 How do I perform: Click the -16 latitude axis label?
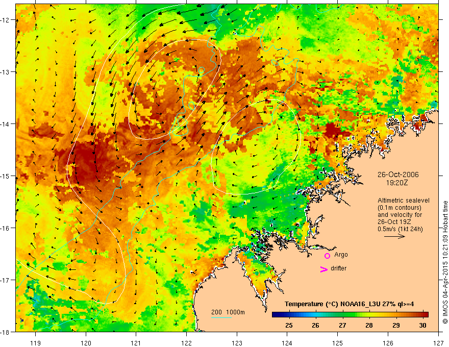pyautogui.click(x=5, y=228)
